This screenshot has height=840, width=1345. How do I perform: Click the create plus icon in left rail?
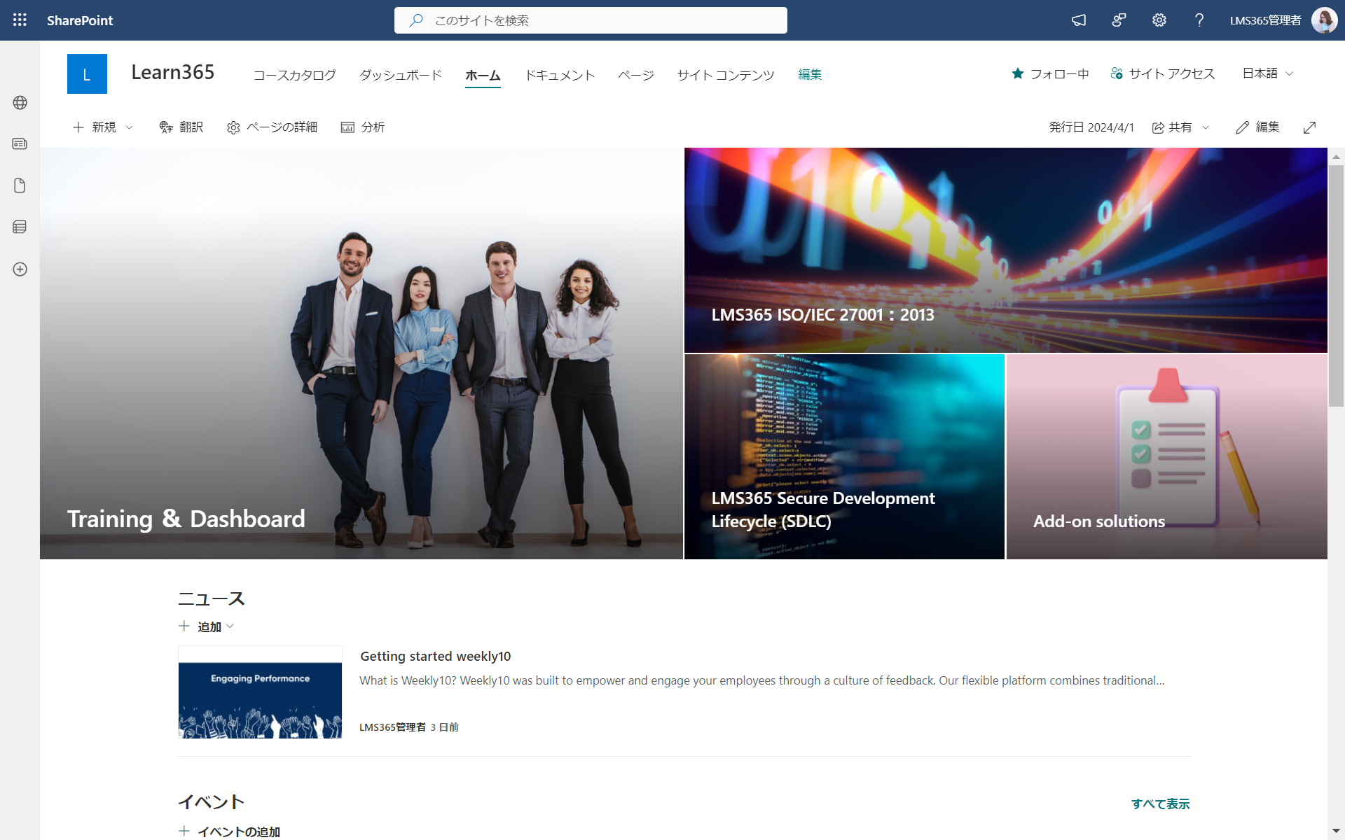pyautogui.click(x=20, y=269)
